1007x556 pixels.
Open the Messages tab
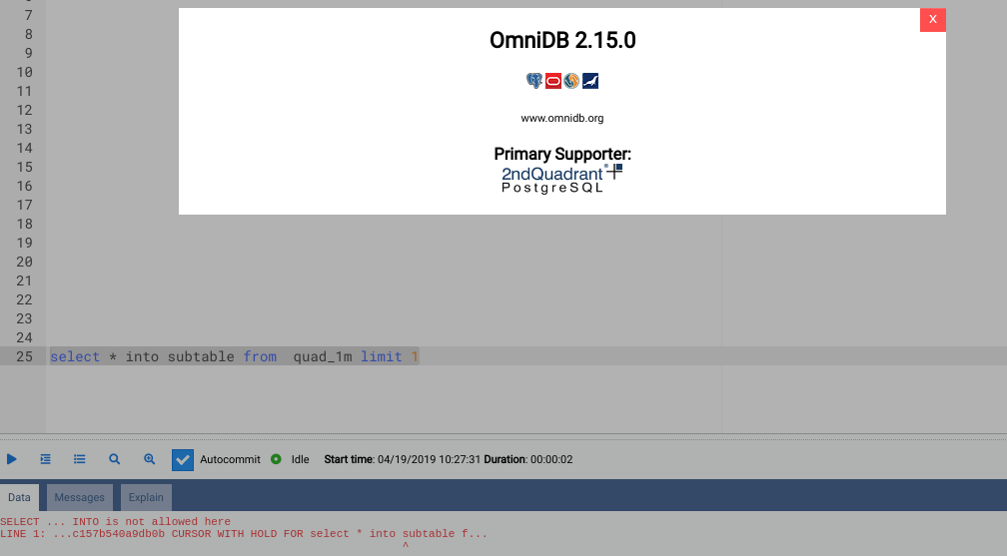80,497
